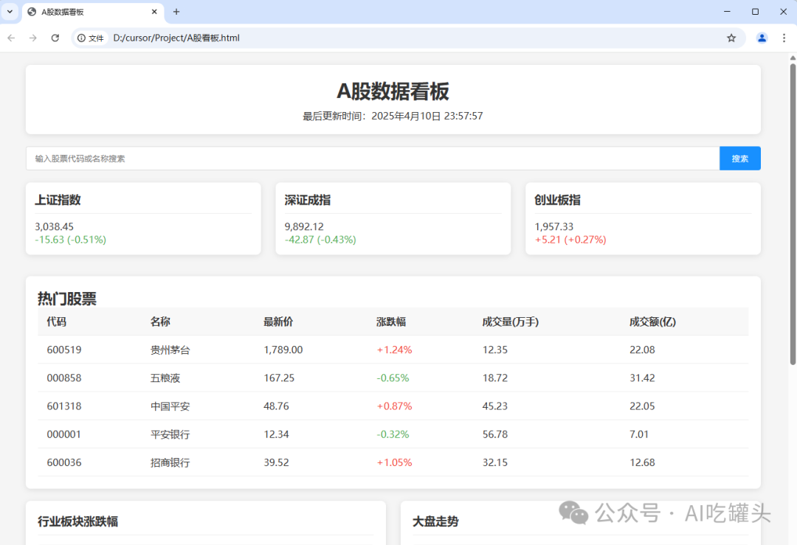Screen dimensions: 797x545
Task: Click the 中国平安 stock name
Action: (170, 406)
